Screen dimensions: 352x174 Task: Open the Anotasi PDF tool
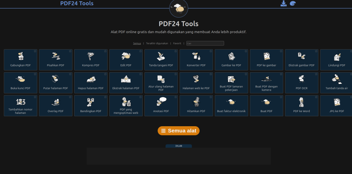pos(161,106)
